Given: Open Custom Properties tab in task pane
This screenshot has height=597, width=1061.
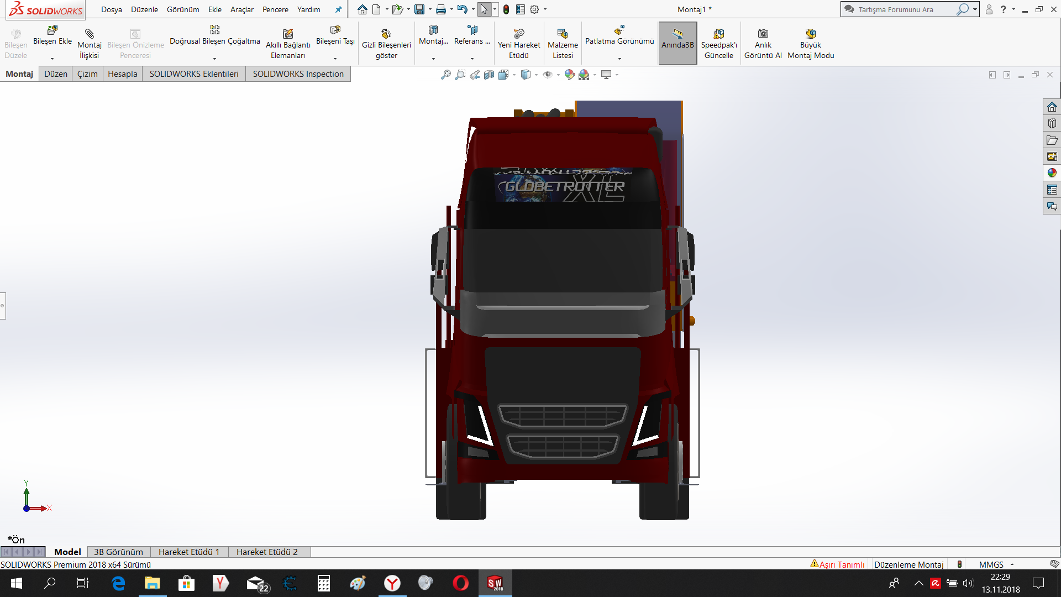Looking at the screenshot, I should [x=1052, y=190].
